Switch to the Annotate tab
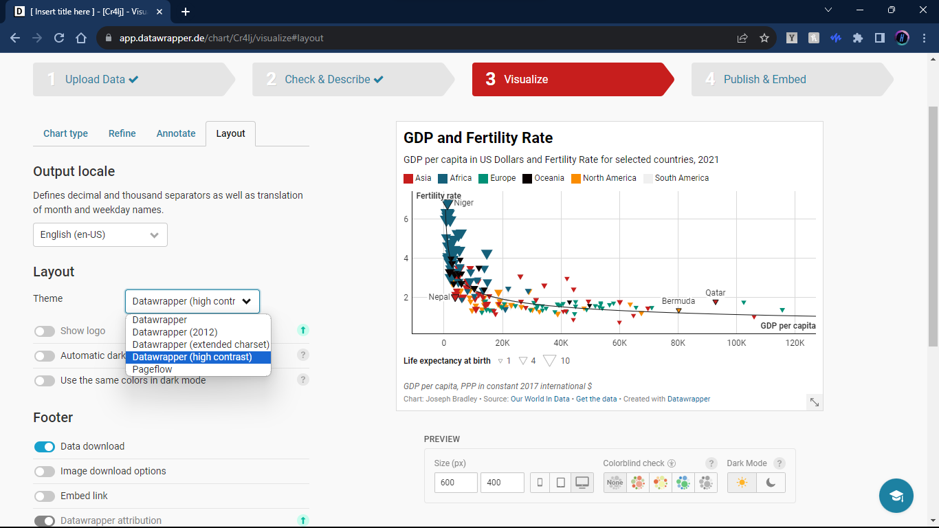Screen dimensions: 939x528 coord(176,133)
